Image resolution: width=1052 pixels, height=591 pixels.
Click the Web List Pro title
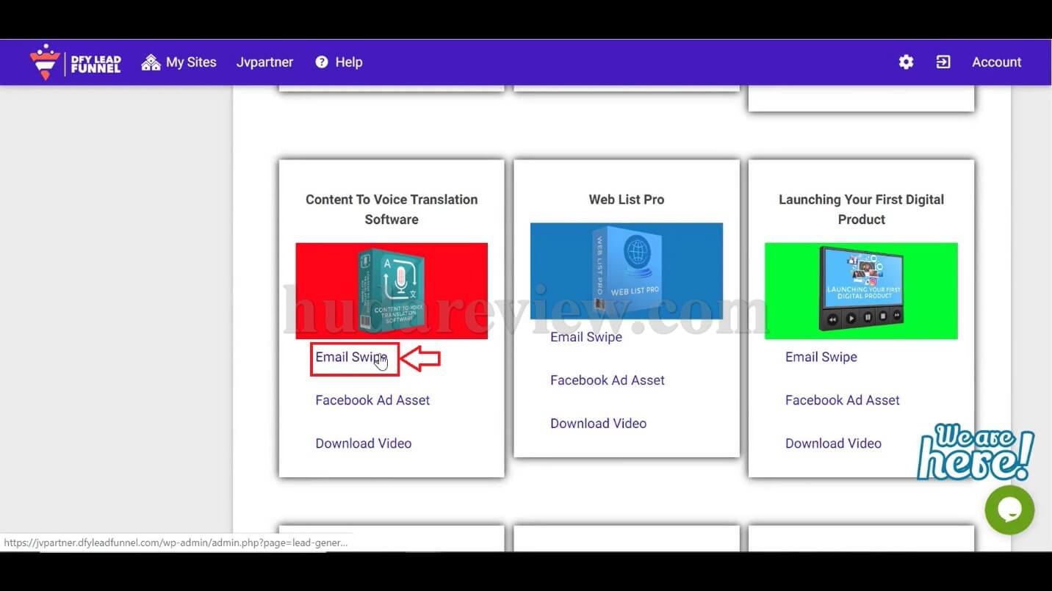(x=627, y=200)
